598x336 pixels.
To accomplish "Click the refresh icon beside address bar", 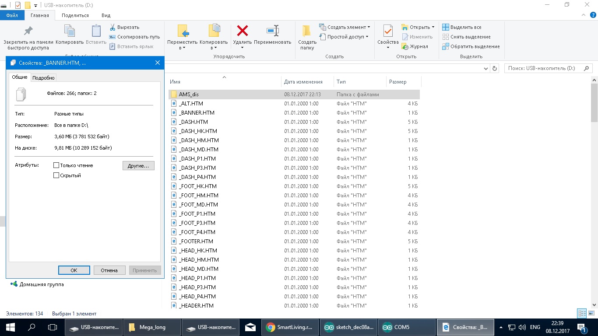I will click(x=495, y=69).
